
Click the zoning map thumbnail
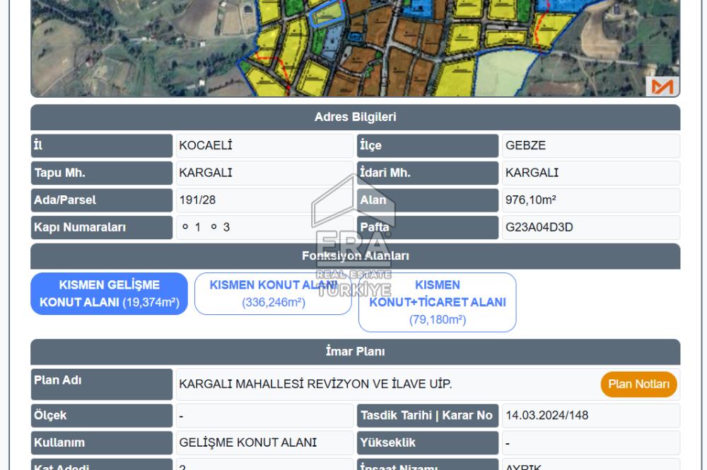pyautogui.click(x=356, y=48)
